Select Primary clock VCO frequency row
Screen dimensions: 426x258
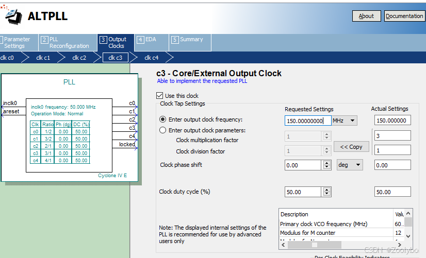[341, 224]
